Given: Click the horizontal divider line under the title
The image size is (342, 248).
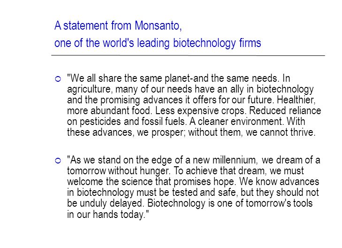Looking at the screenshot, I should (188, 55).
